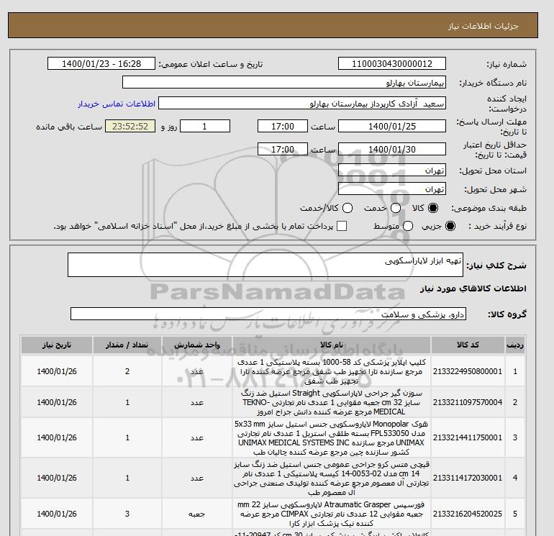Viewport: 554px width, 536px height.
Task: Click the Metzenbaum scissors item name
Action: pyautogui.click(x=332, y=478)
